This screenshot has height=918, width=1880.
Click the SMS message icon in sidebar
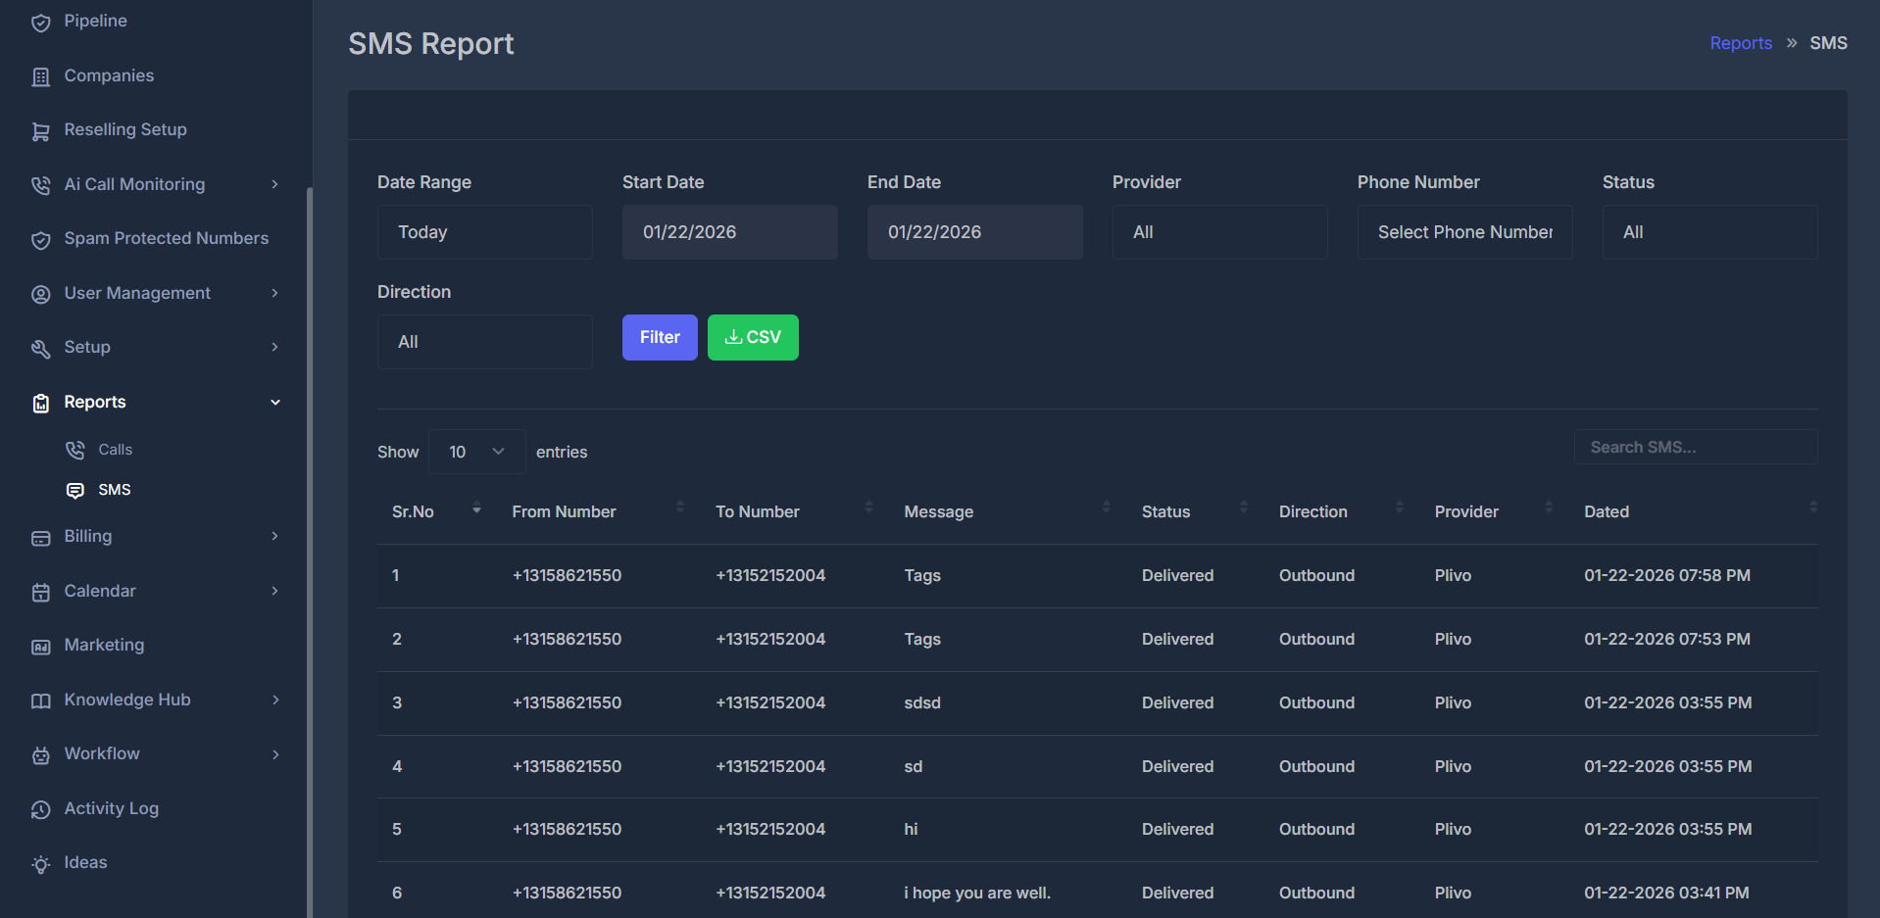[x=74, y=490]
